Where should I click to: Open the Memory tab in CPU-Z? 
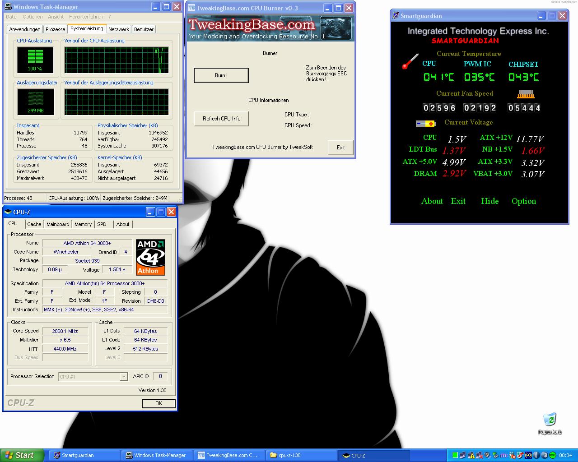point(83,224)
